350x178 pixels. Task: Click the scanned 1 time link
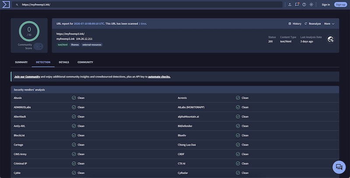click(x=143, y=24)
